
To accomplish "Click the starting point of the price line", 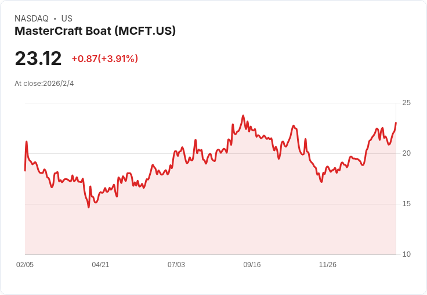I will [25, 170].
